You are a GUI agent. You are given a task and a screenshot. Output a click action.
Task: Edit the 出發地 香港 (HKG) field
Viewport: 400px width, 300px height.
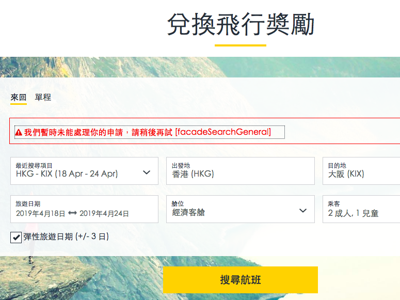click(x=241, y=171)
